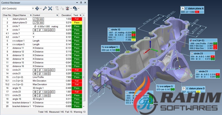
Task: Select the distance 11 row
Action: [42, 48]
